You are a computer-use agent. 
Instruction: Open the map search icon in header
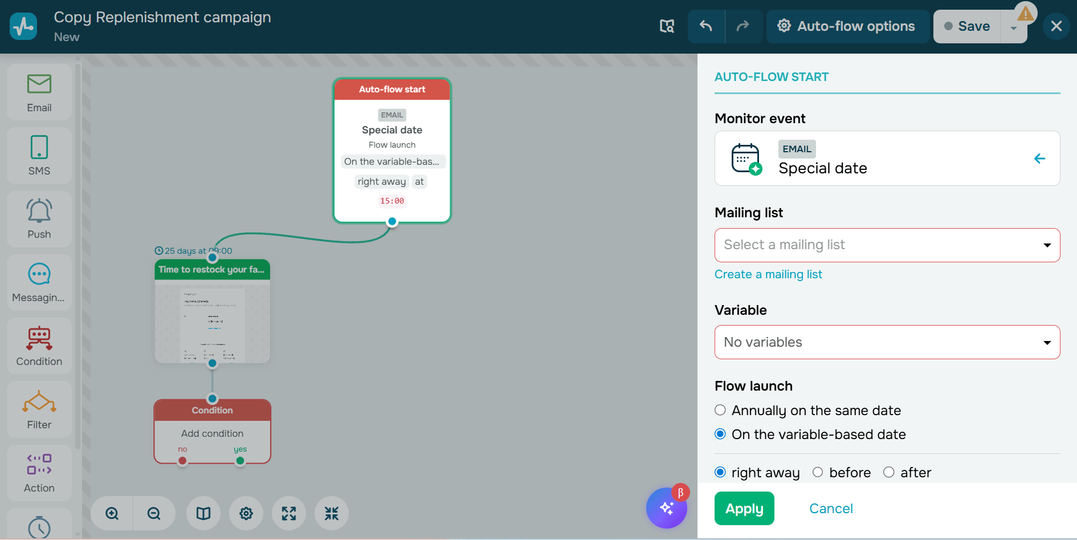[667, 26]
